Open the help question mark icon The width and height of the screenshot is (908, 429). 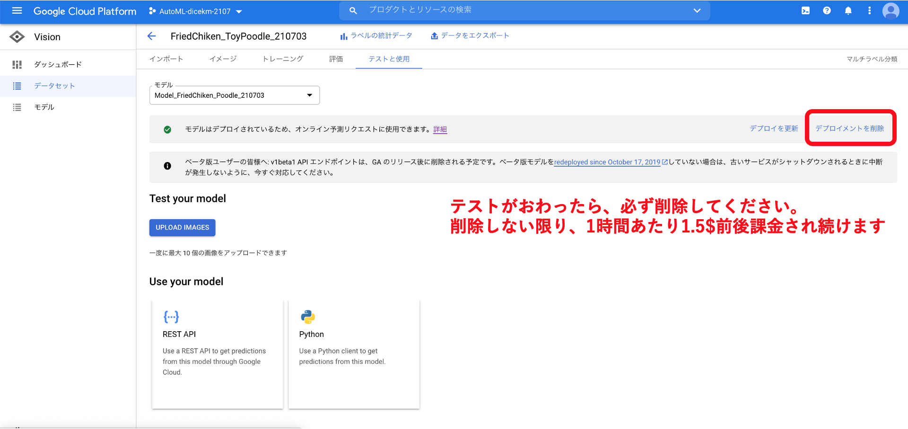tap(827, 10)
